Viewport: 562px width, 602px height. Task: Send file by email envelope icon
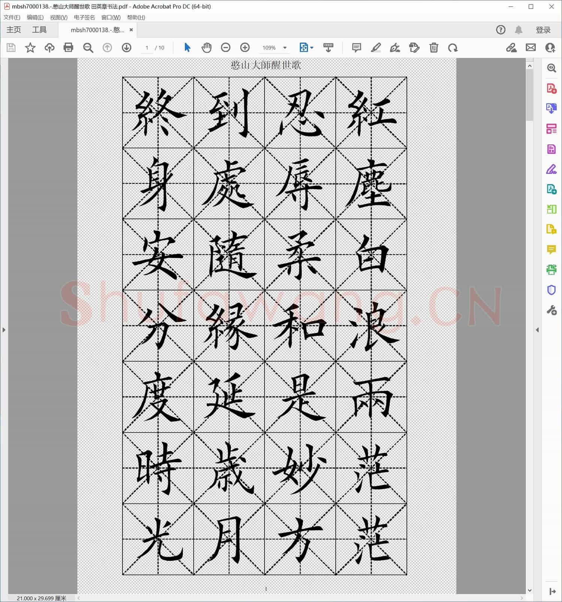[x=531, y=48]
